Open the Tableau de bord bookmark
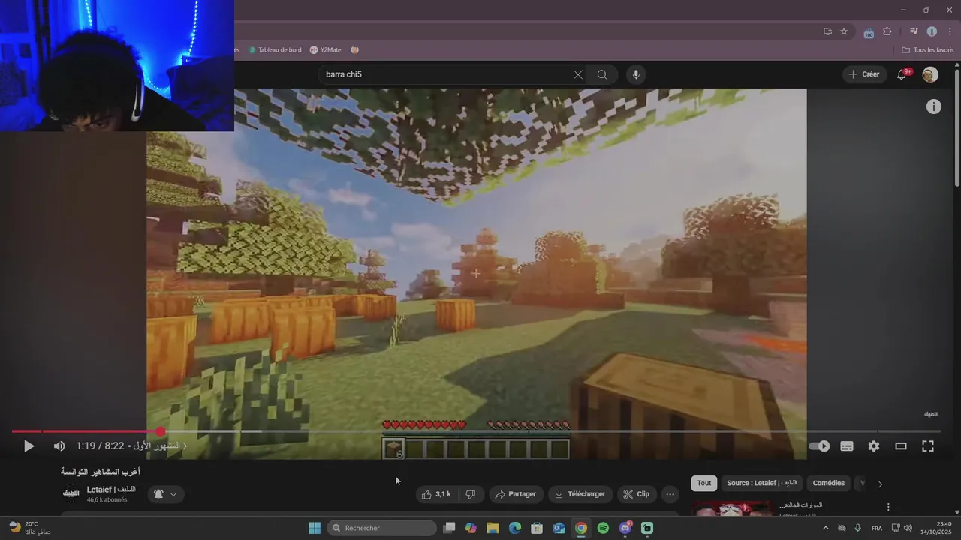Viewport: 961px width, 540px height. (274, 50)
